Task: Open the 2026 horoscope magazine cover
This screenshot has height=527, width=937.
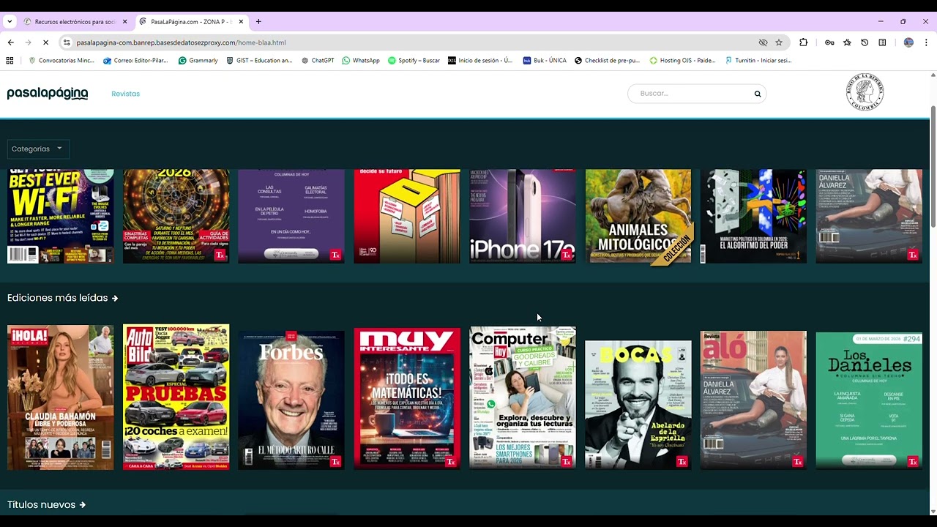Action: point(176,217)
